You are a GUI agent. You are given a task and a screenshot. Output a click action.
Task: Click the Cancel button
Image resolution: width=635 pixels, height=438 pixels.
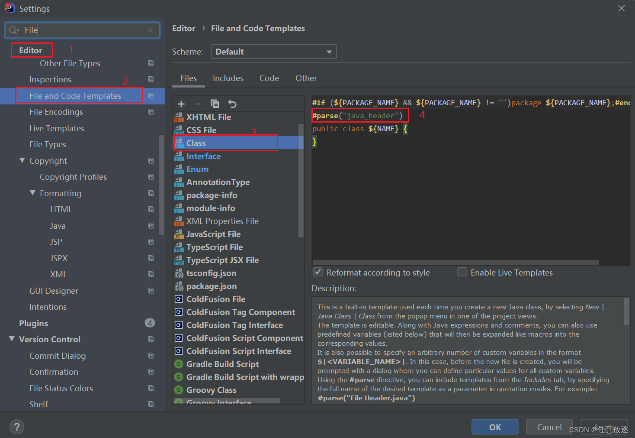[x=549, y=427]
